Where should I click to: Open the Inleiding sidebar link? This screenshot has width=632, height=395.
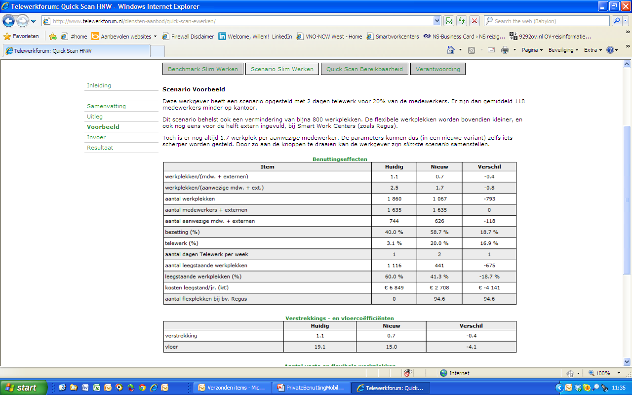tap(99, 85)
